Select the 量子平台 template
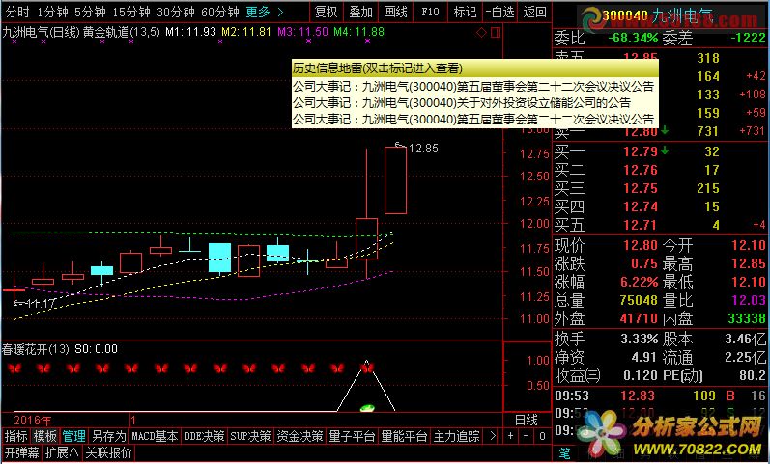Viewport: 770px width, 464px height. pos(352,436)
